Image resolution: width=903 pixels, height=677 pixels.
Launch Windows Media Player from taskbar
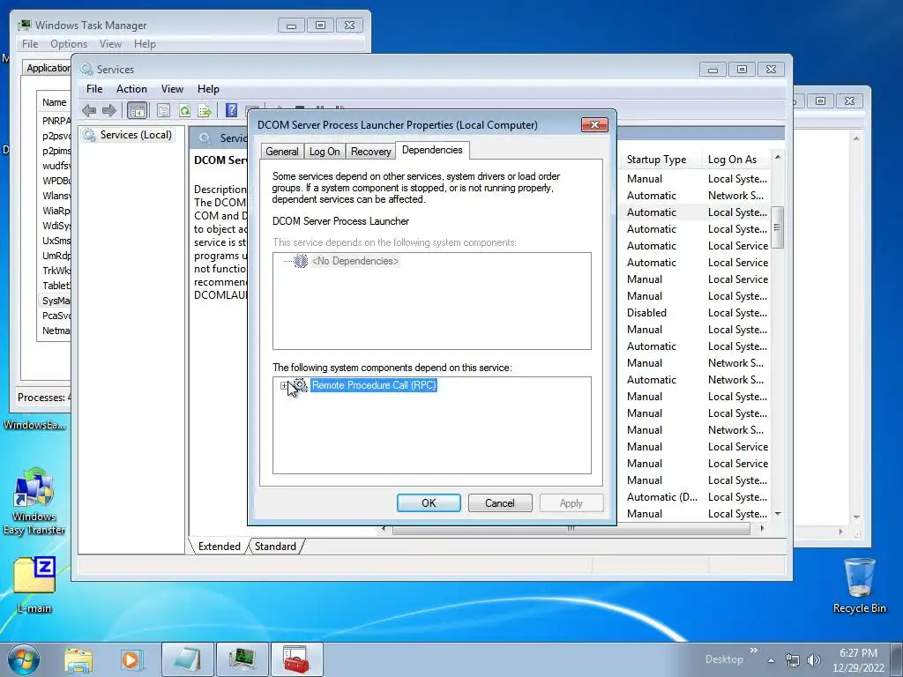(131, 659)
